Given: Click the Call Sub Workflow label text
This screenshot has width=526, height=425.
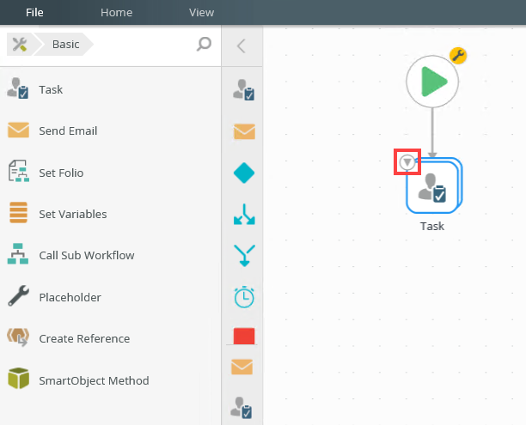Looking at the screenshot, I should pyautogui.click(x=87, y=255).
